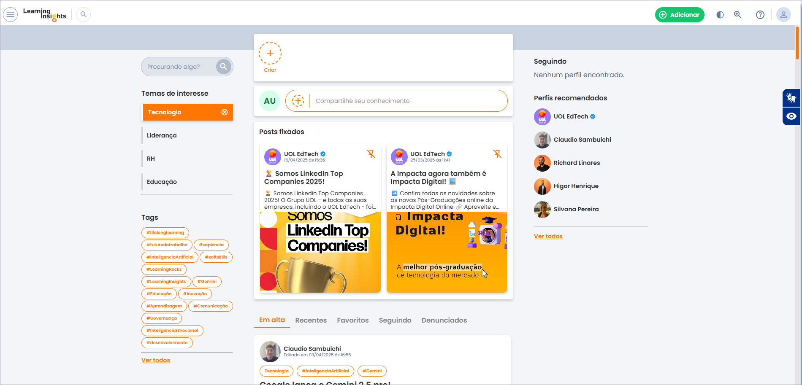Screen dimensions: 802x385
Task: Switch to the Seguindo tab
Action: point(395,320)
